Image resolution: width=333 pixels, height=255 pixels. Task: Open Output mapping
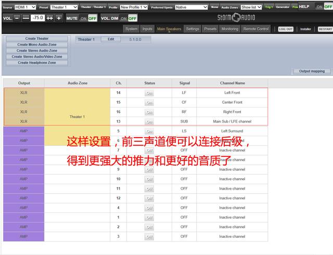(x=312, y=71)
